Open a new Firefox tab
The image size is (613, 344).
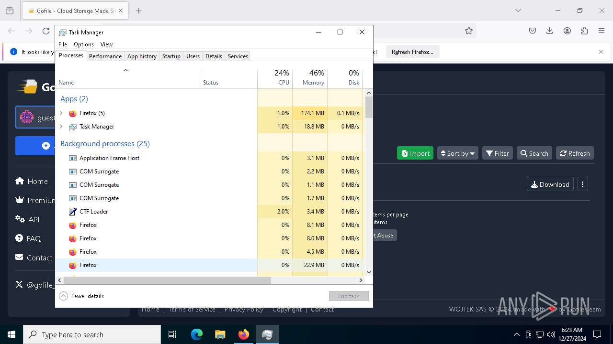(x=139, y=11)
